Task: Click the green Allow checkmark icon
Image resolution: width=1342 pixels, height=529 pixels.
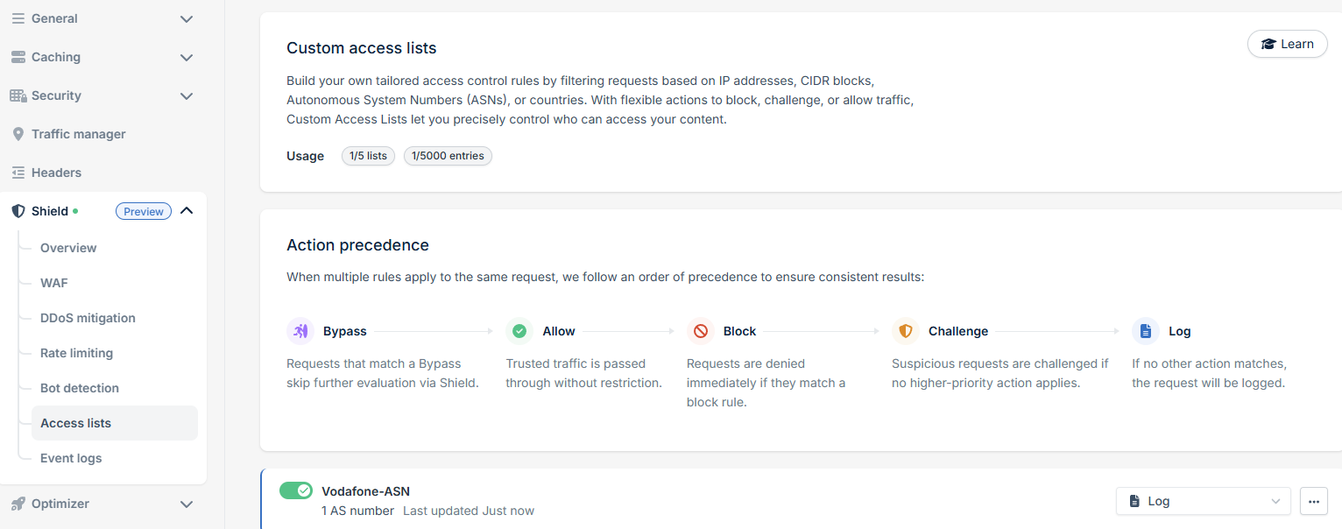Action: [x=519, y=330]
